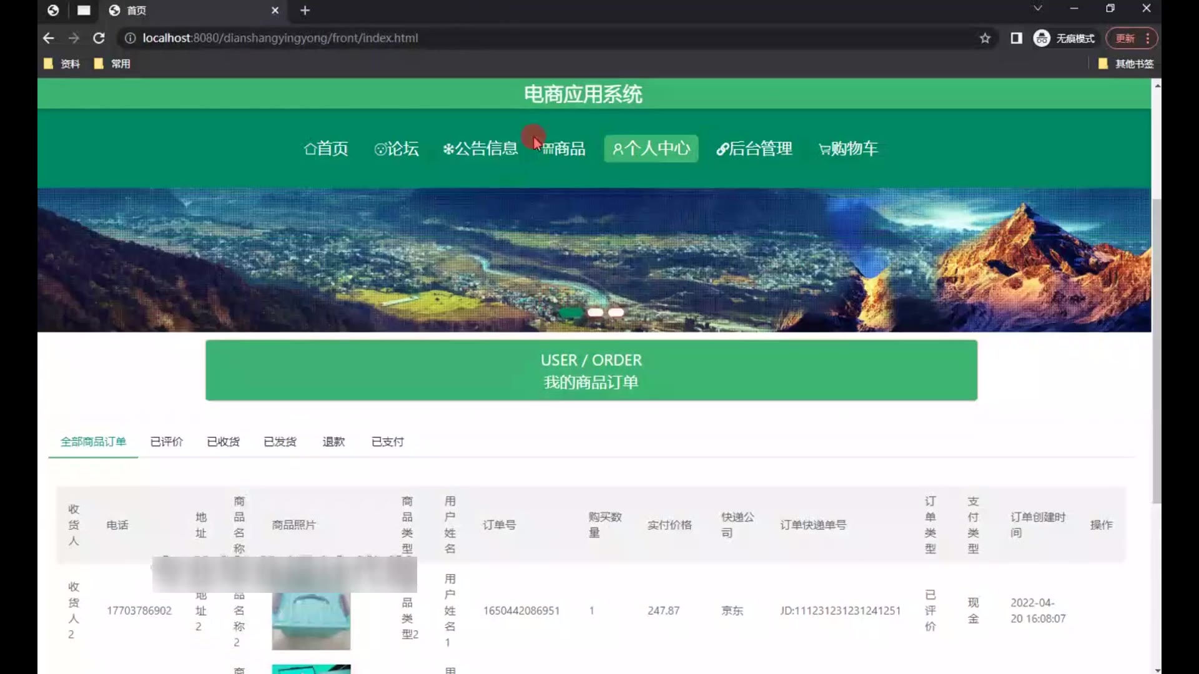The width and height of the screenshot is (1199, 674).
Task: Open the incognito mode profile icon
Action: pyautogui.click(x=1041, y=38)
